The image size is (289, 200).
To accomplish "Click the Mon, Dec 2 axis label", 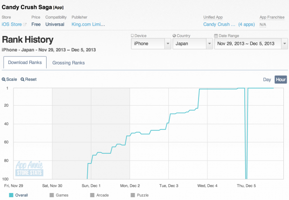I will (130, 186).
